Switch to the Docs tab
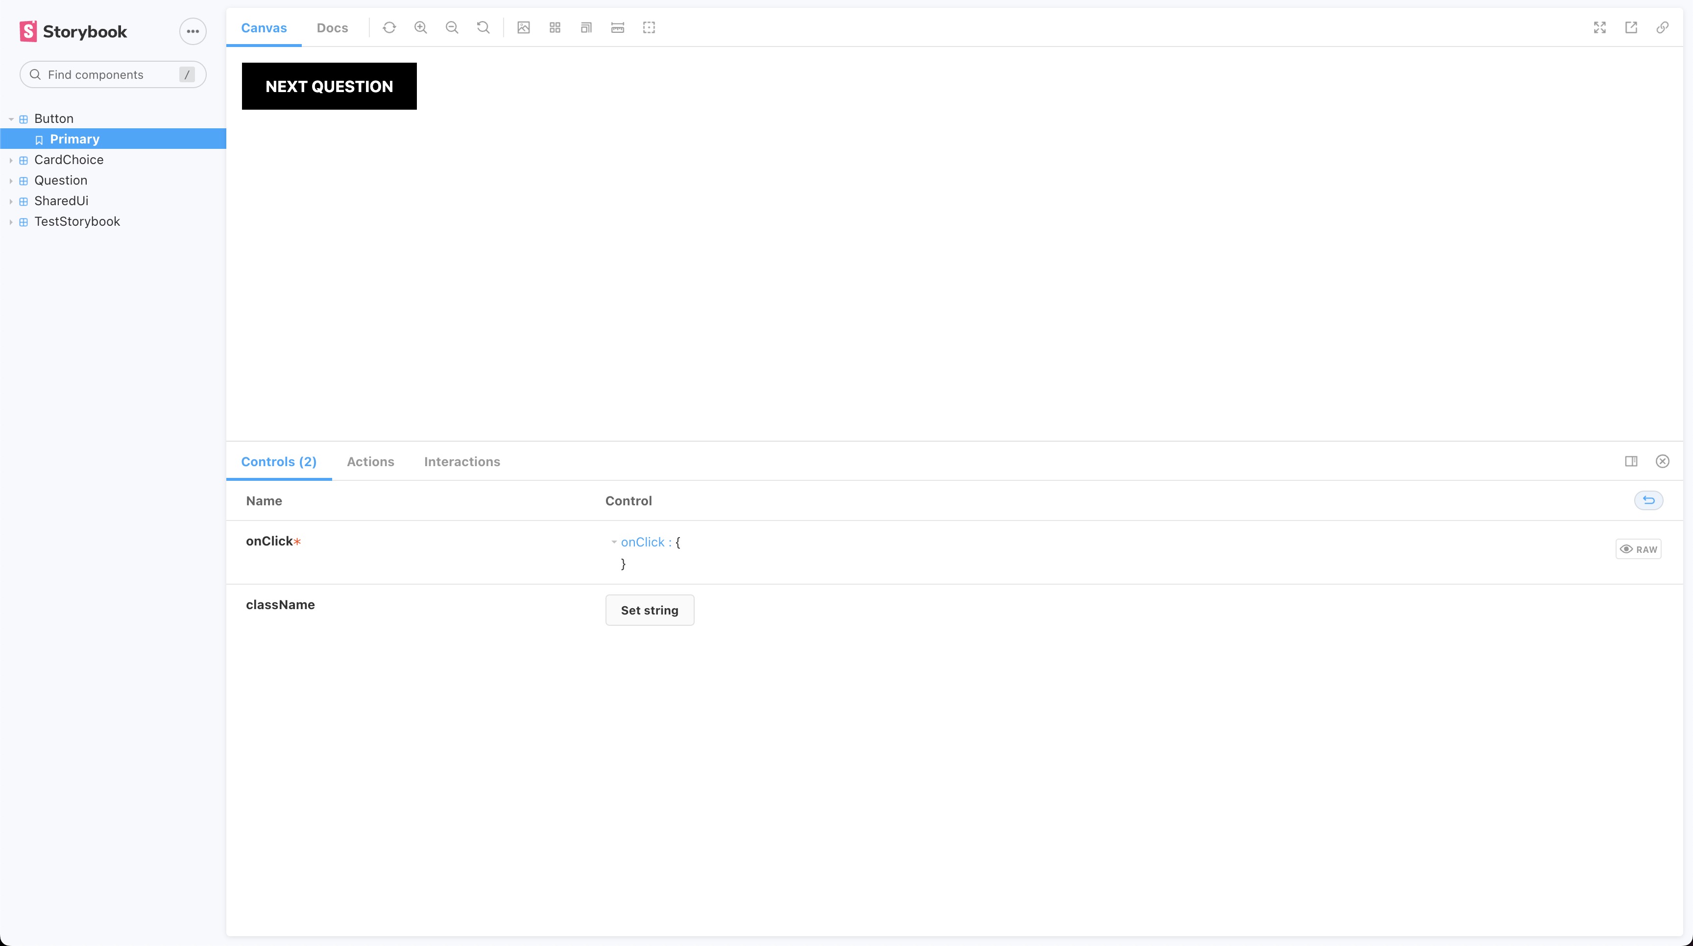This screenshot has width=1693, height=946. 332,27
